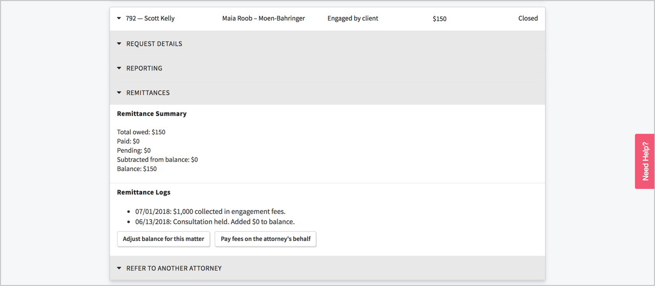The width and height of the screenshot is (655, 286).
Task: Click the Balance: $150 summary line
Action: pyautogui.click(x=137, y=169)
